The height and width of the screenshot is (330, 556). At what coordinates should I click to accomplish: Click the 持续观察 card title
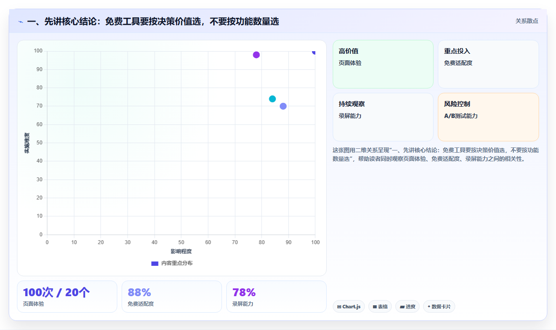coord(352,104)
